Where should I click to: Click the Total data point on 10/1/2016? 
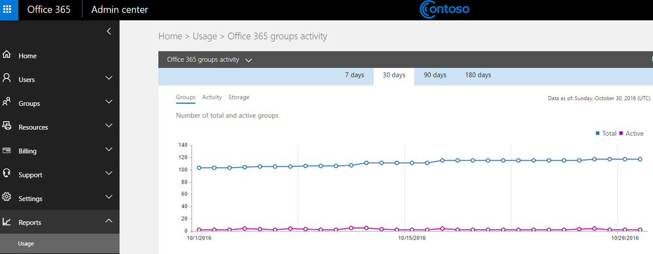point(199,168)
